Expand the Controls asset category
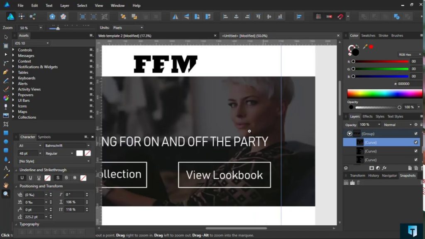 click(13, 50)
